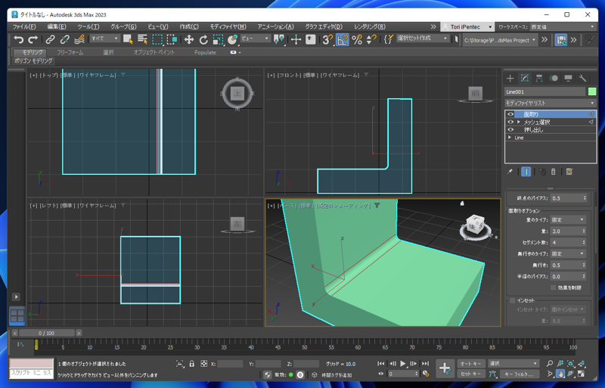This screenshot has width=605, height=388.
Task: Choose the Rectangular Selection Region icon
Action: coord(157,39)
